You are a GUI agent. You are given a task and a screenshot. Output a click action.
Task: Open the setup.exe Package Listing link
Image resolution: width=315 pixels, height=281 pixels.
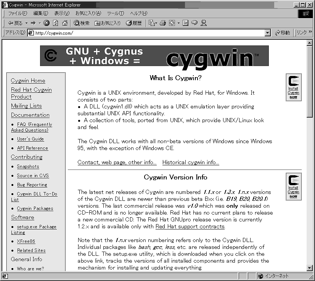[34, 229]
